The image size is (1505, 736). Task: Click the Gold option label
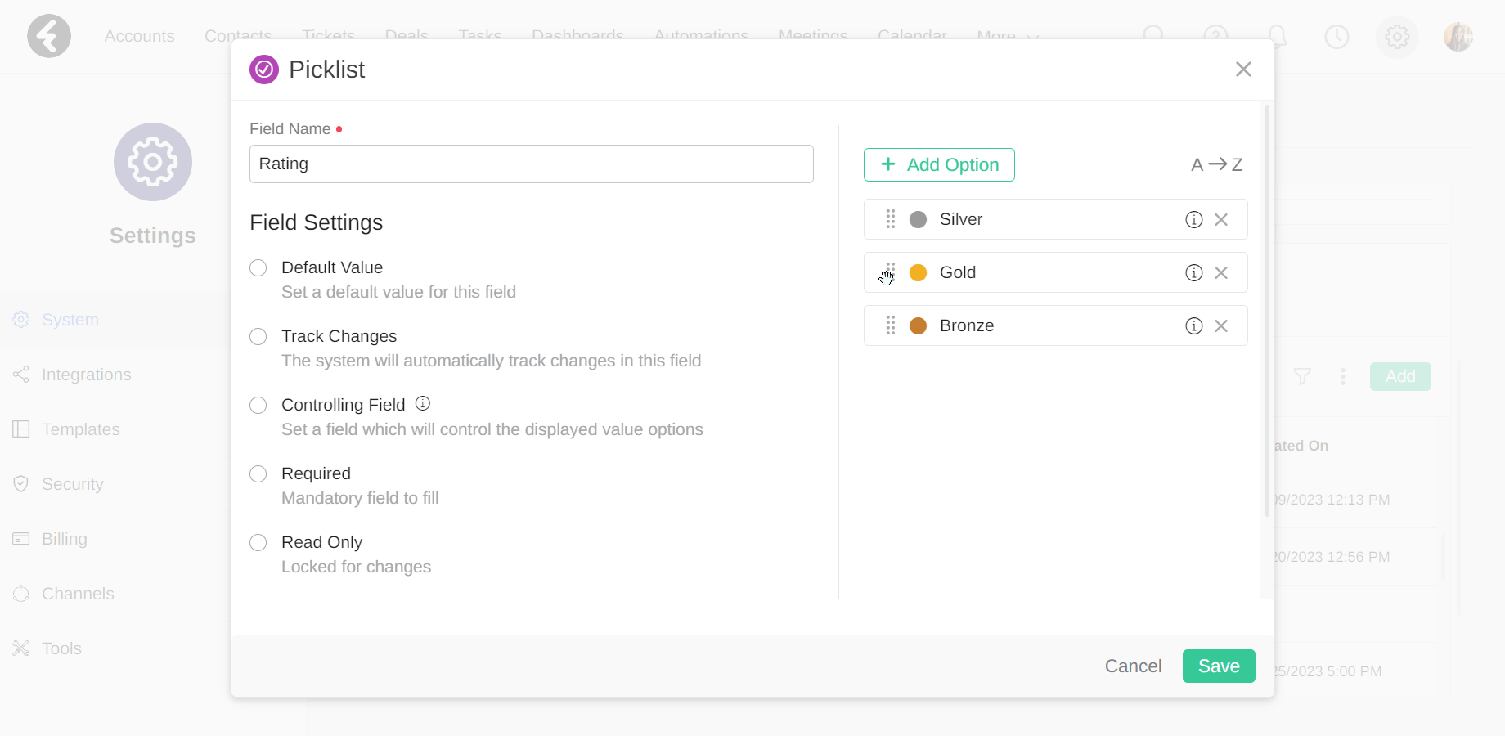958,272
